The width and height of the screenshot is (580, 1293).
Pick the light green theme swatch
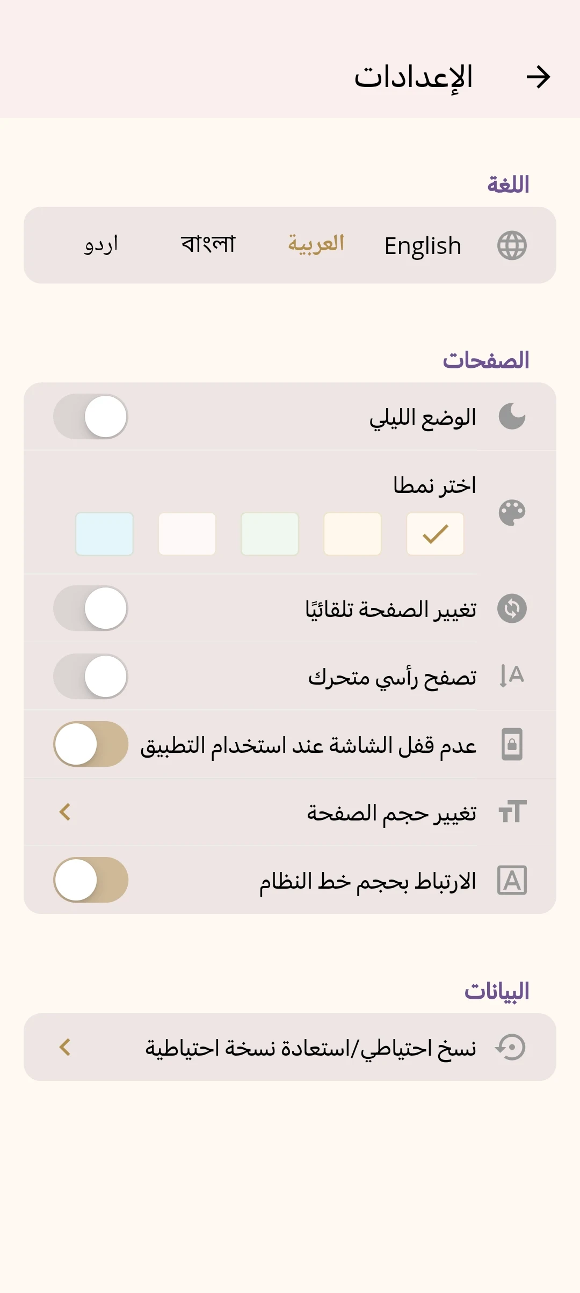pyautogui.click(x=270, y=534)
